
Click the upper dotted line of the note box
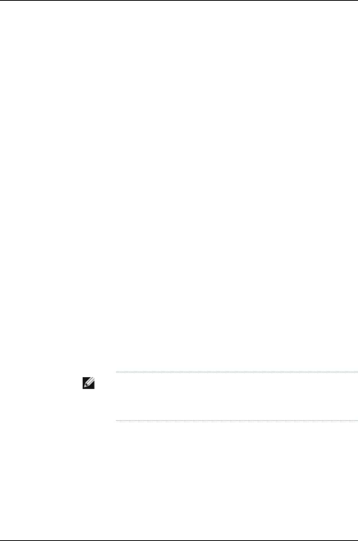236,372
